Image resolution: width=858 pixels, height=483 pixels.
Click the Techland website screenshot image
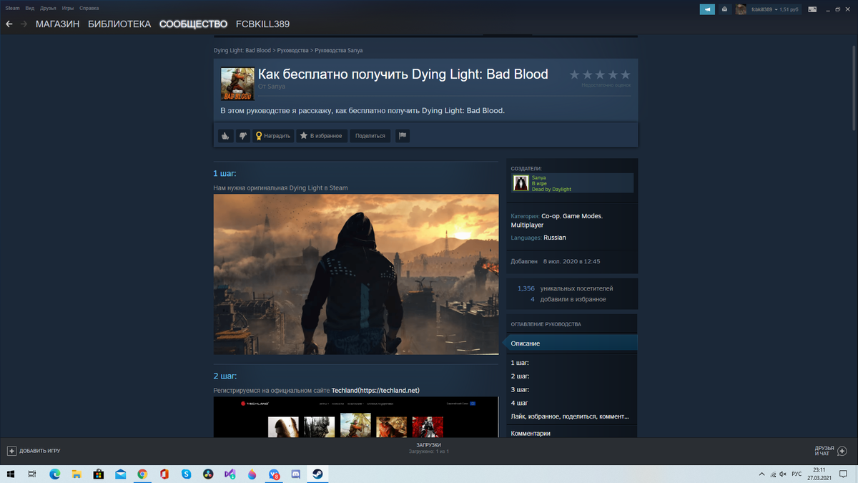pos(356,417)
